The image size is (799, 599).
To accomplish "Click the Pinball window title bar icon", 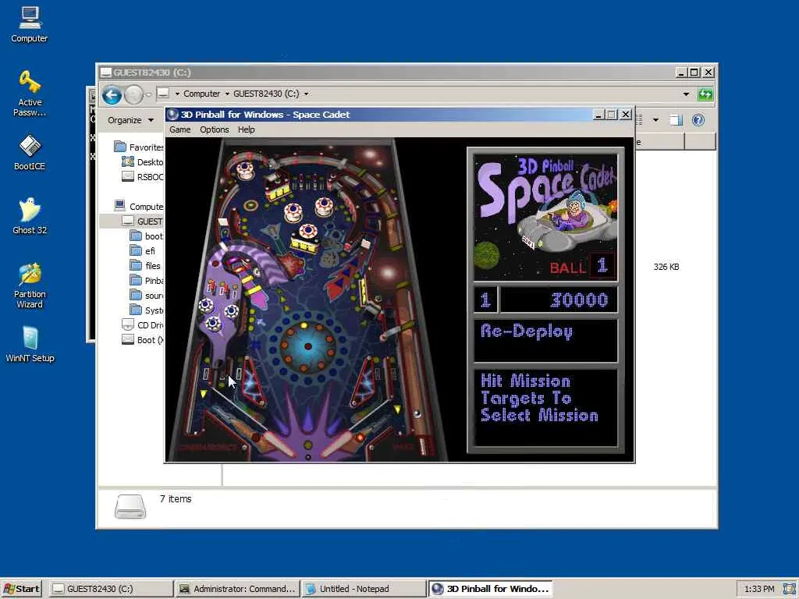I will [172, 115].
